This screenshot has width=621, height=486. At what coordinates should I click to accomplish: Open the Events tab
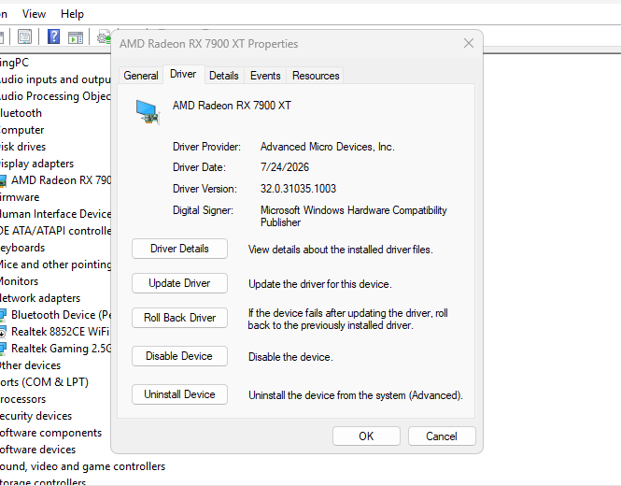click(x=265, y=76)
